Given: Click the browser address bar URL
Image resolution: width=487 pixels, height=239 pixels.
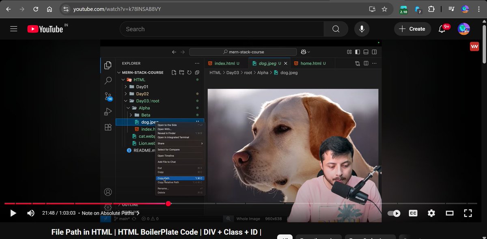Looking at the screenshot, I should 117,9.
